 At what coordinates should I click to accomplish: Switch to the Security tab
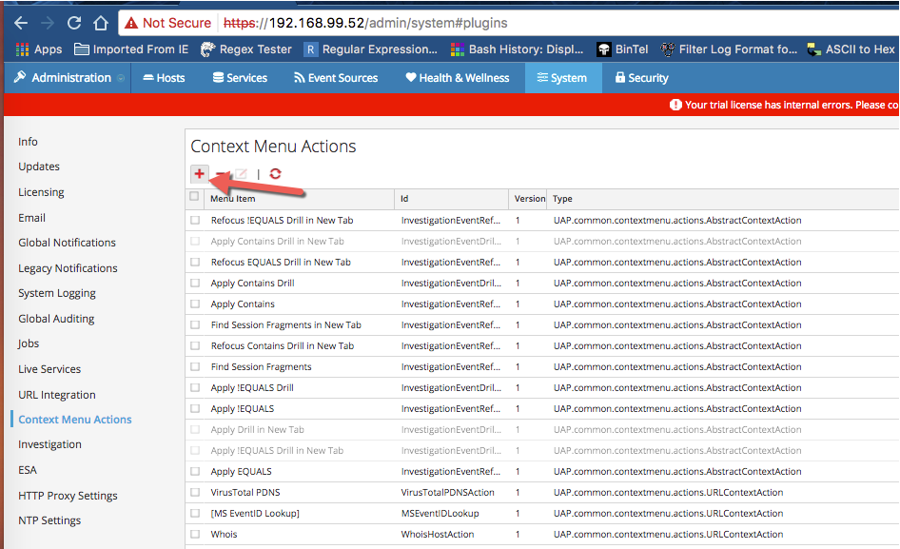pyautogui.click(x=641, y=78)
